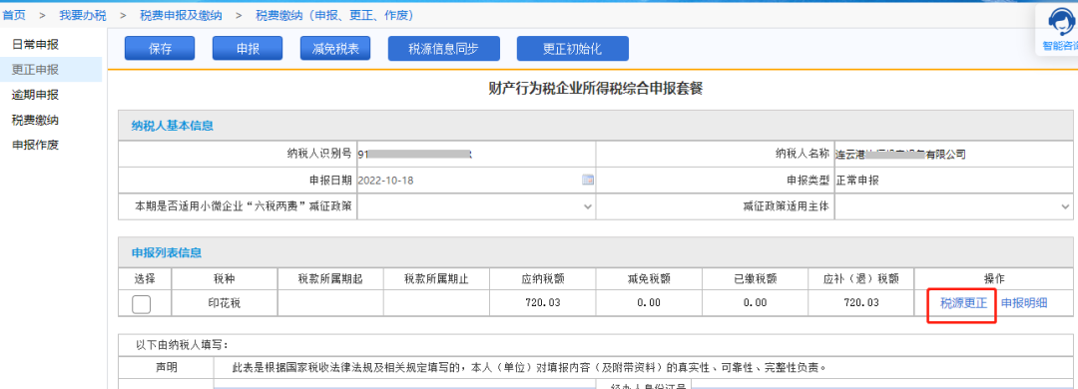
Task: Click the 纳税人识别号 input field
Action: pos(476,154)
